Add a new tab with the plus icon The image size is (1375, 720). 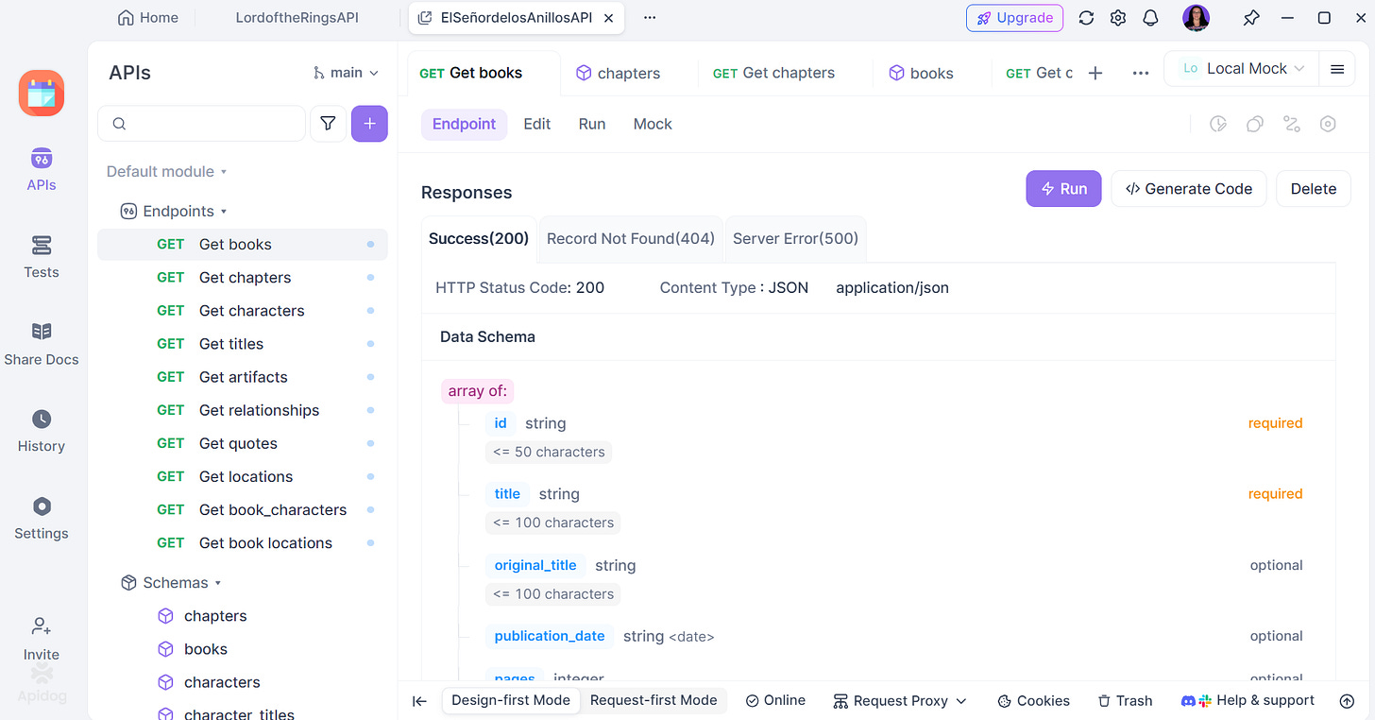[x=1095, y=73]
